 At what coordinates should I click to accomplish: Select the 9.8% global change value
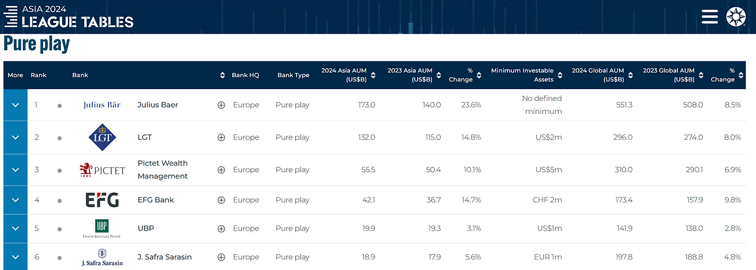tap(732, 200)
